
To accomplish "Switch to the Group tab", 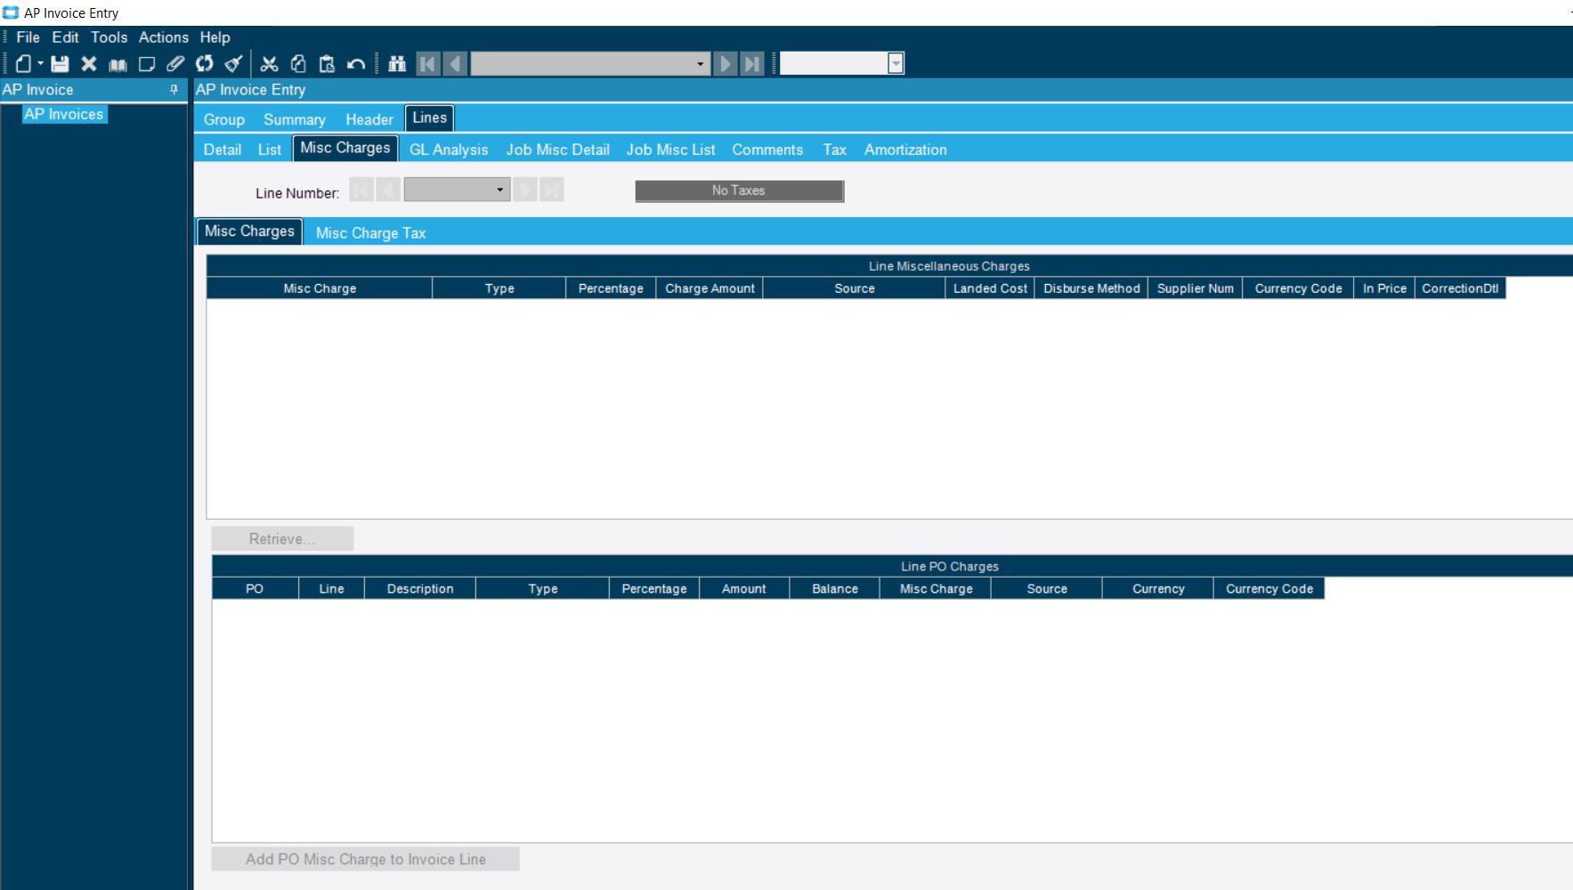I will pos(223,119).
